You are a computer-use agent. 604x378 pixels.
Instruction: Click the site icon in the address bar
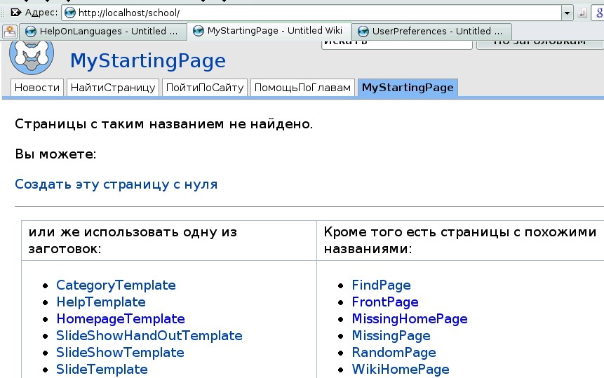coord(69,13)
